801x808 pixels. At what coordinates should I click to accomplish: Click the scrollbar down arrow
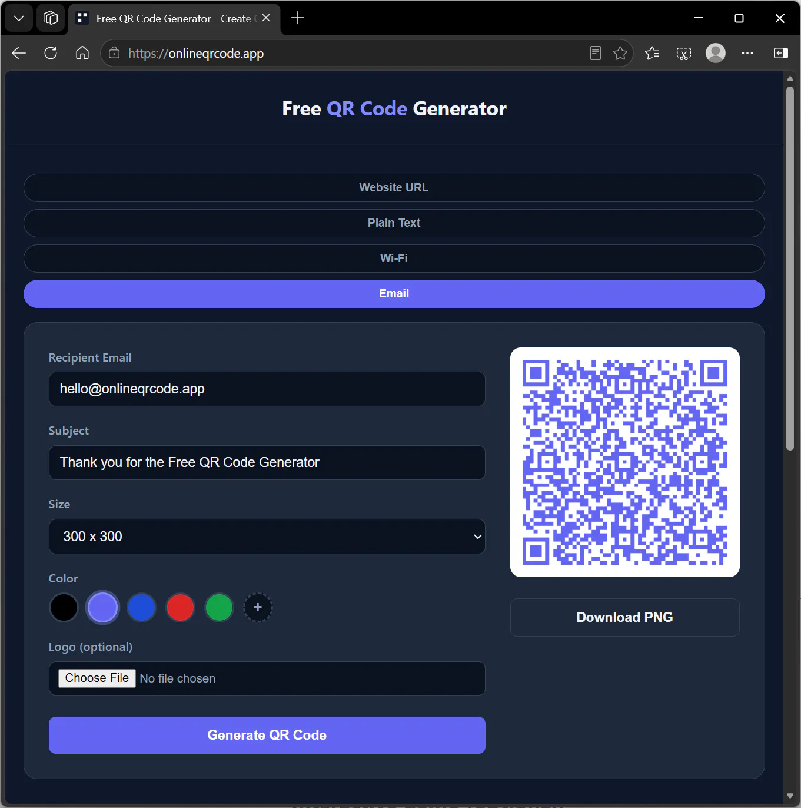click(790, 796)
